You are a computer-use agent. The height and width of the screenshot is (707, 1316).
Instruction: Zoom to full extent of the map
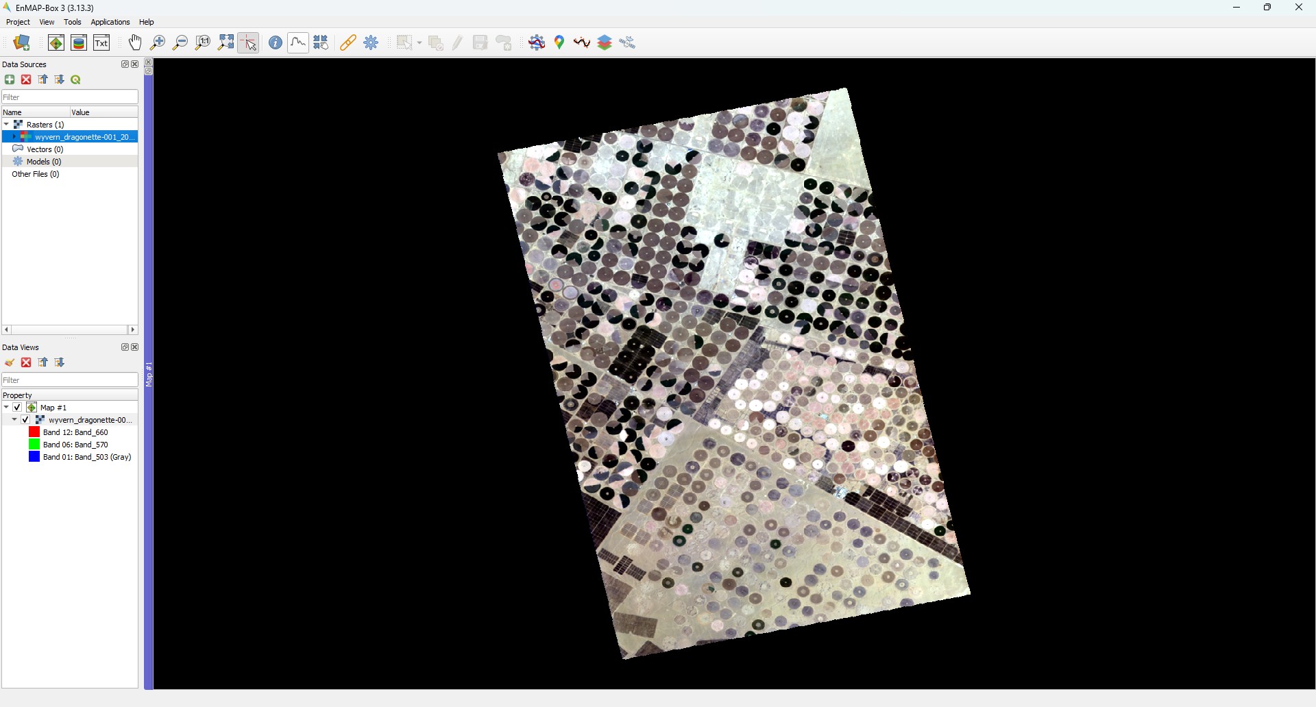(x=226, y=42)
